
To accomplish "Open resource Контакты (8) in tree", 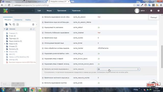I will 13,49.
